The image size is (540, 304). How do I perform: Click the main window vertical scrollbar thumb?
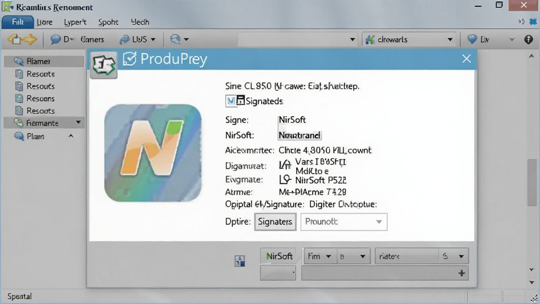coord(532,182)
